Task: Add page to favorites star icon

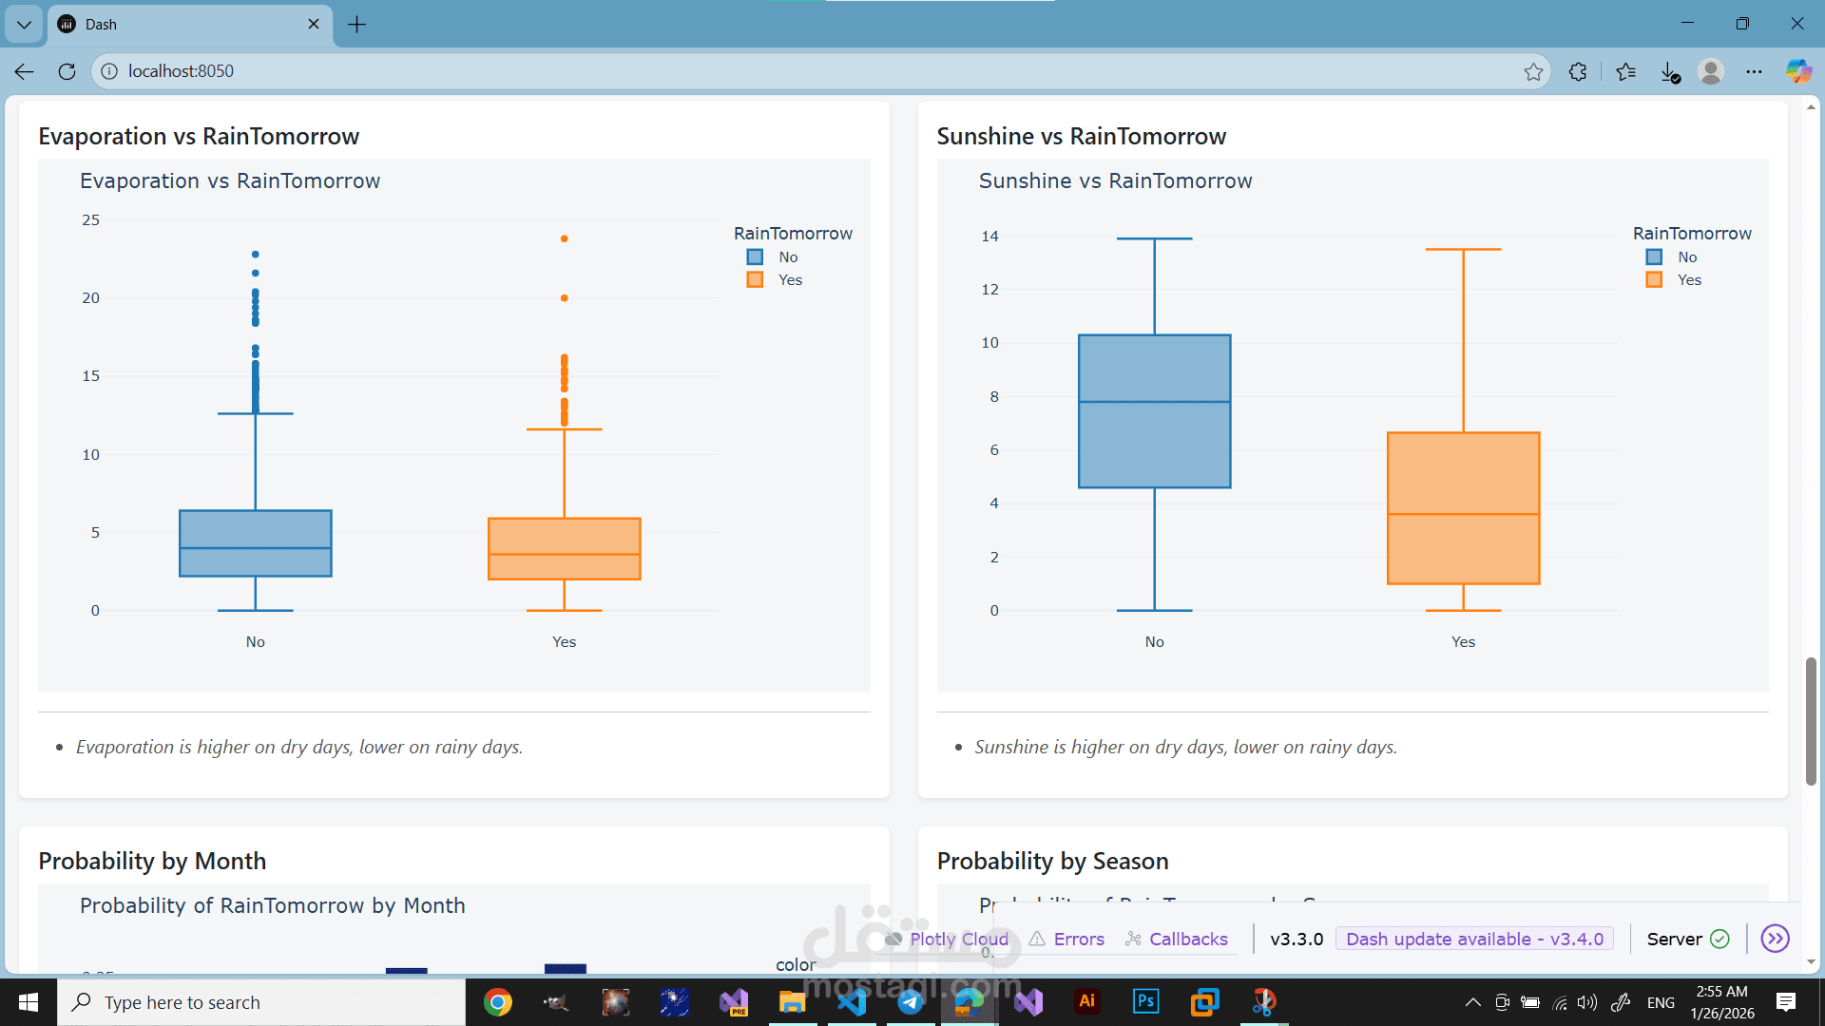Action: tap(1533, 71)
